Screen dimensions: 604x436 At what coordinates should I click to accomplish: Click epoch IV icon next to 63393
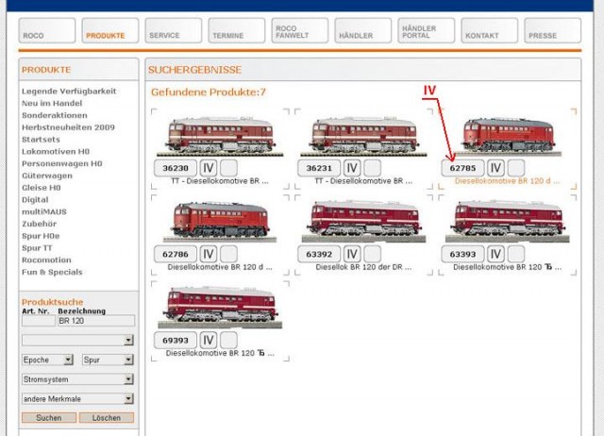pos(495,254)
